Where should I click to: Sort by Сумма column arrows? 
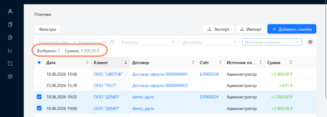pyautogui.click(x=291, y=63)
